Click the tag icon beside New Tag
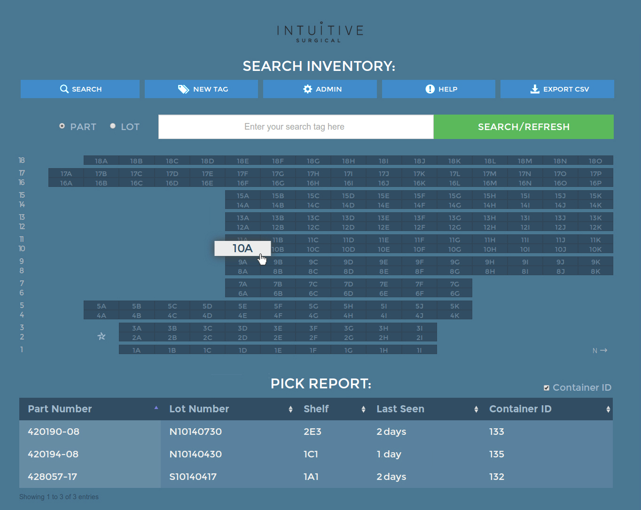The width and height of the screenshot is (641, 510). (183, 89)
